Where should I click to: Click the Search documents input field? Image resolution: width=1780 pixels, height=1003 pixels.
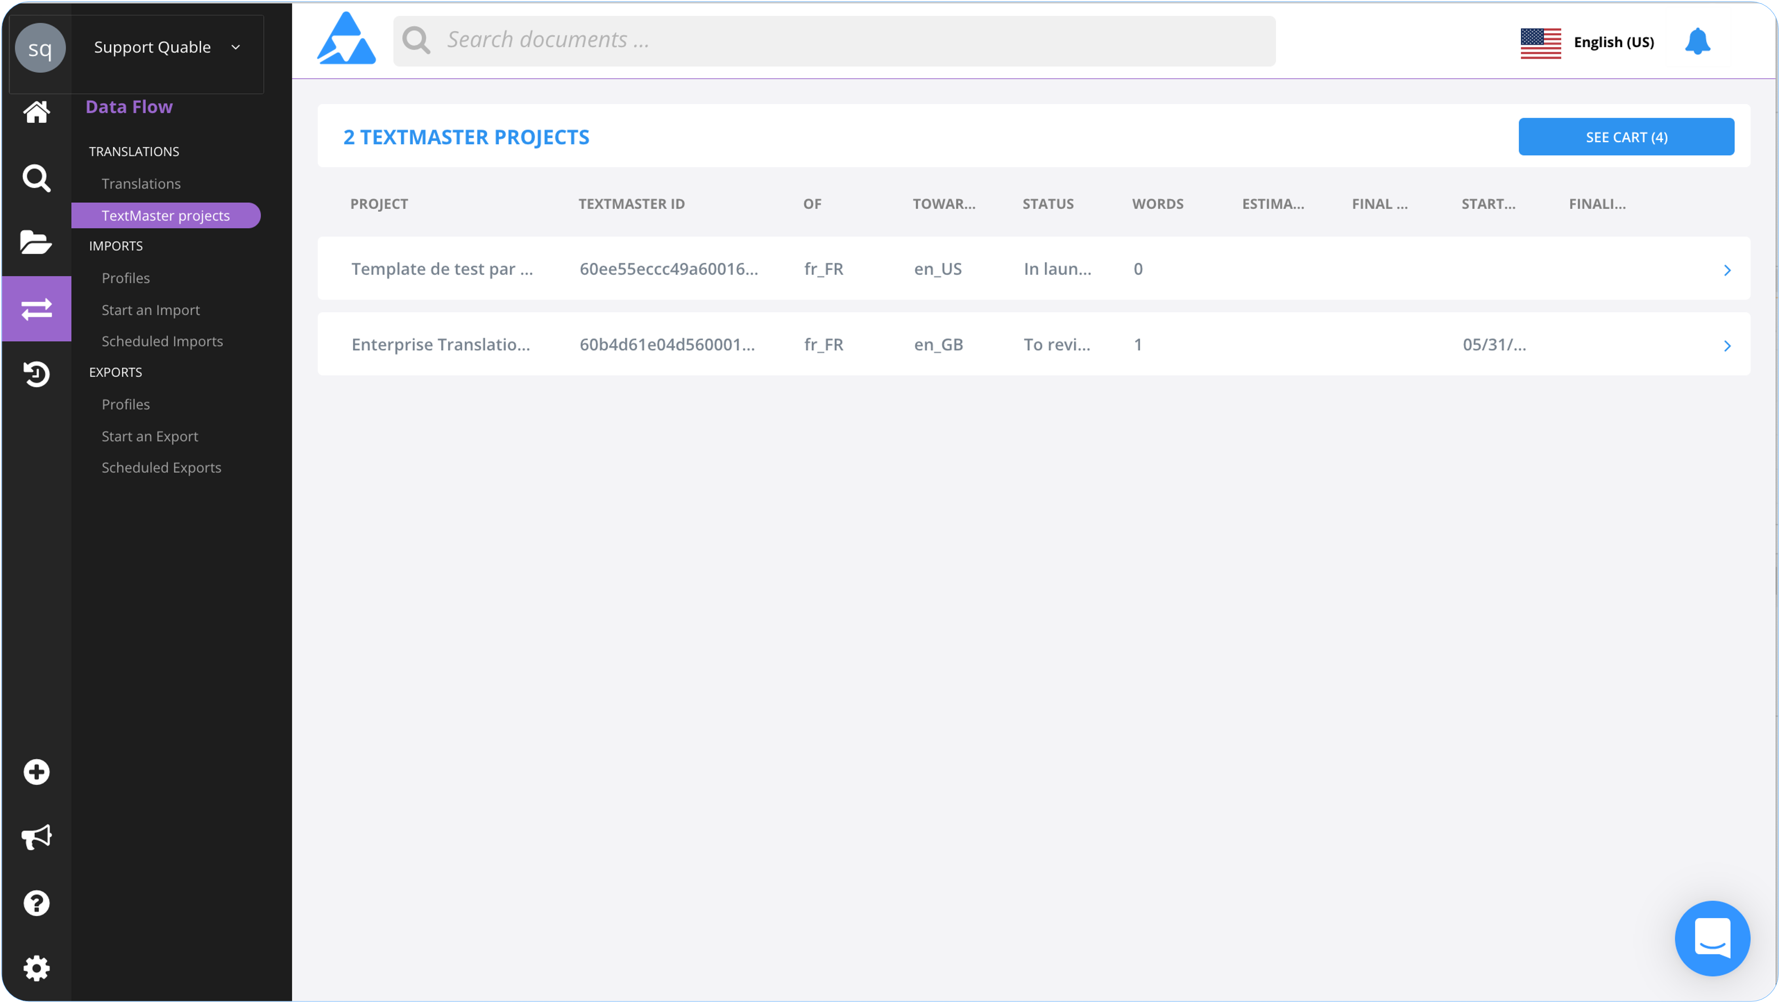[834, 41]
